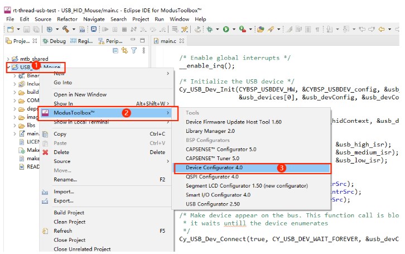Open the Refactor menu
The height and width of the screenshot is (254, 405).
pos(67,19)
